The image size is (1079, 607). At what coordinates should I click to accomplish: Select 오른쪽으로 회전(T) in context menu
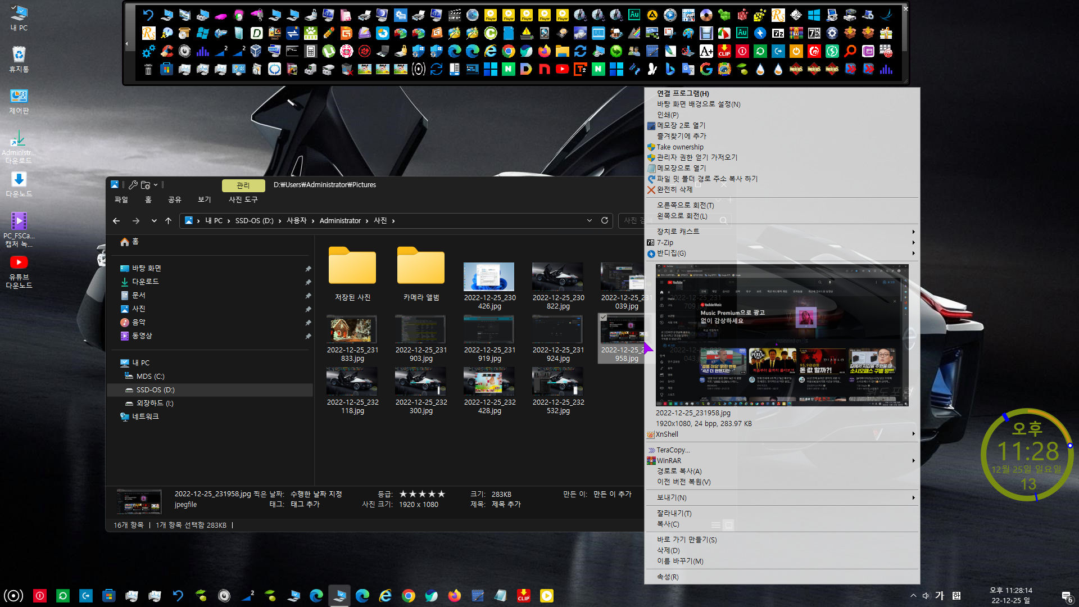tap(782, 206)
